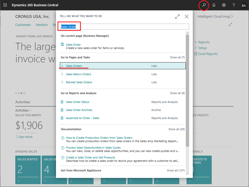Open the Sales Return Orders link

[x=79, y=74]
